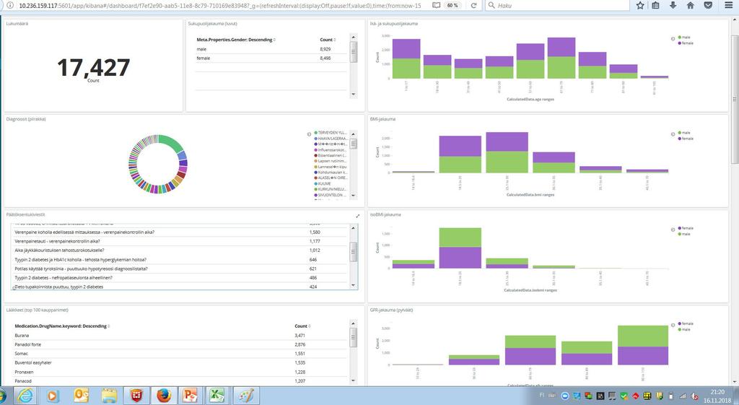
Task: Sort by Medication.DrugName.keyword: Descending header
Action: (x=62, y=326)
